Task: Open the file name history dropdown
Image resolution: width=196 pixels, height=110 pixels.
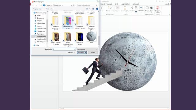Action: [x=75, y=49]
